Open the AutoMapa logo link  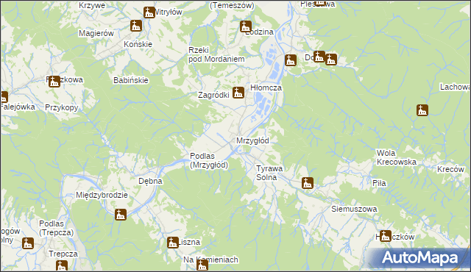point(420,258)
